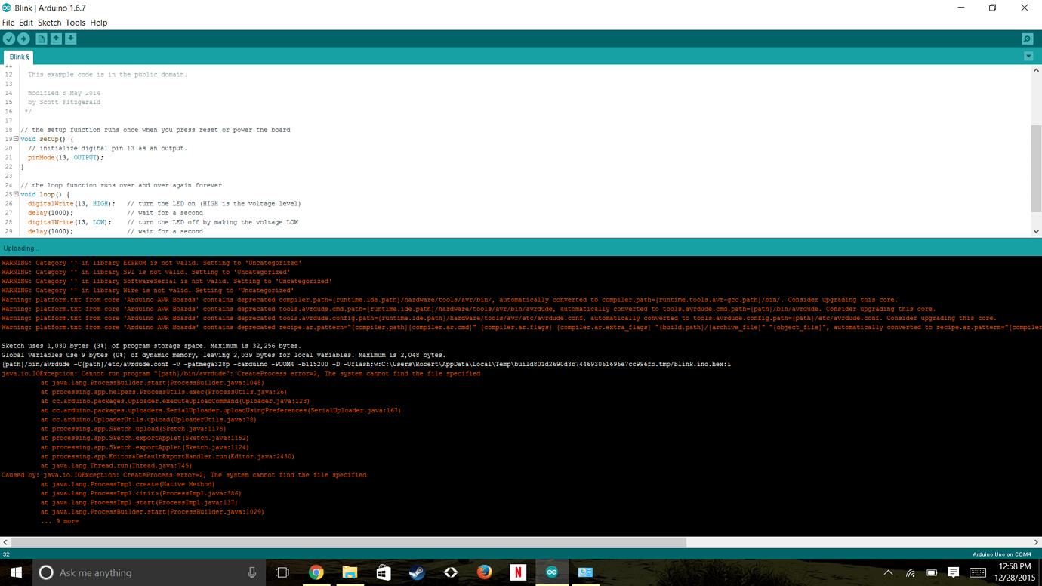Click the 'by Scott Fitzgerald' comment
The height and width of the screenshot is (586, 1042).
point(64,102)
